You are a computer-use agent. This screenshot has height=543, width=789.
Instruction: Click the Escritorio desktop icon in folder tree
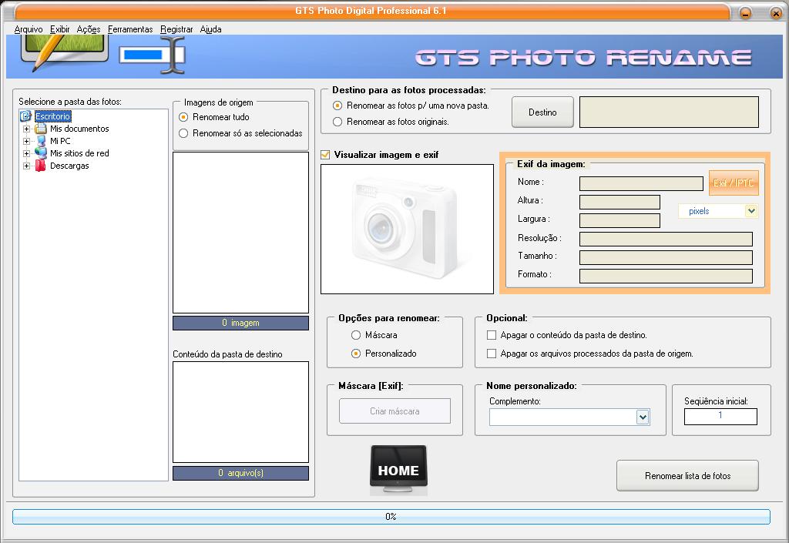click(x=25, y=116)
